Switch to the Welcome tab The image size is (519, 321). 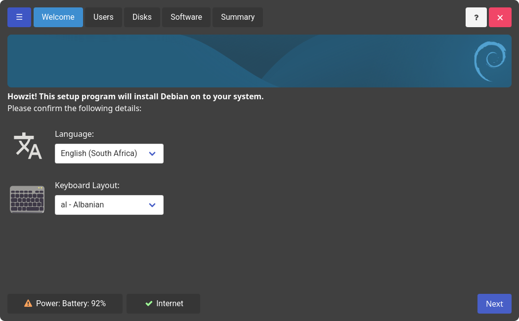click(x=58, y=17)
